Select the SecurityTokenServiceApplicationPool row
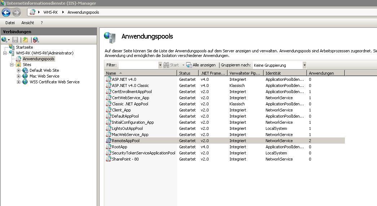Image resolution: width=377 pixels, height=206 pixels. [225, 153]
